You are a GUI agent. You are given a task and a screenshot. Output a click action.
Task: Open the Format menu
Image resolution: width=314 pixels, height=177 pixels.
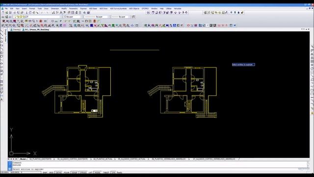32,9
